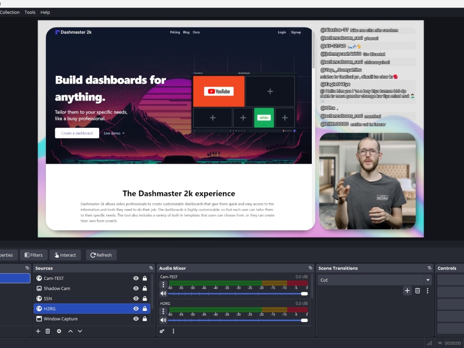
Task: Click the webcam video overlay in preview
Action: pyautogui.click(x=367, y=181)
